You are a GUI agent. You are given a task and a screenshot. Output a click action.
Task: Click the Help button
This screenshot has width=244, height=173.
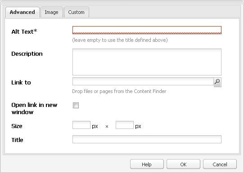pos(147,164)
